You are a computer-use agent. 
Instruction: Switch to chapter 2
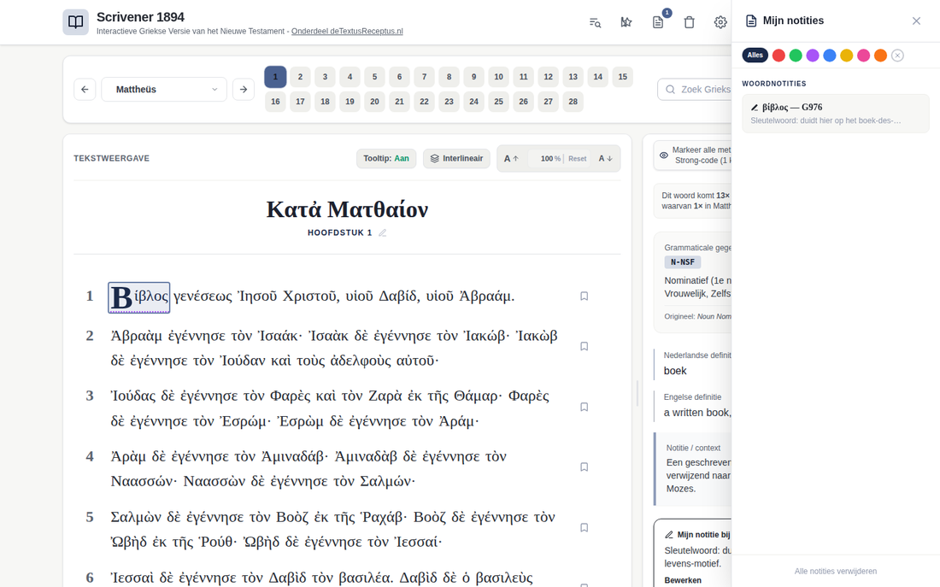coord(300,77)
